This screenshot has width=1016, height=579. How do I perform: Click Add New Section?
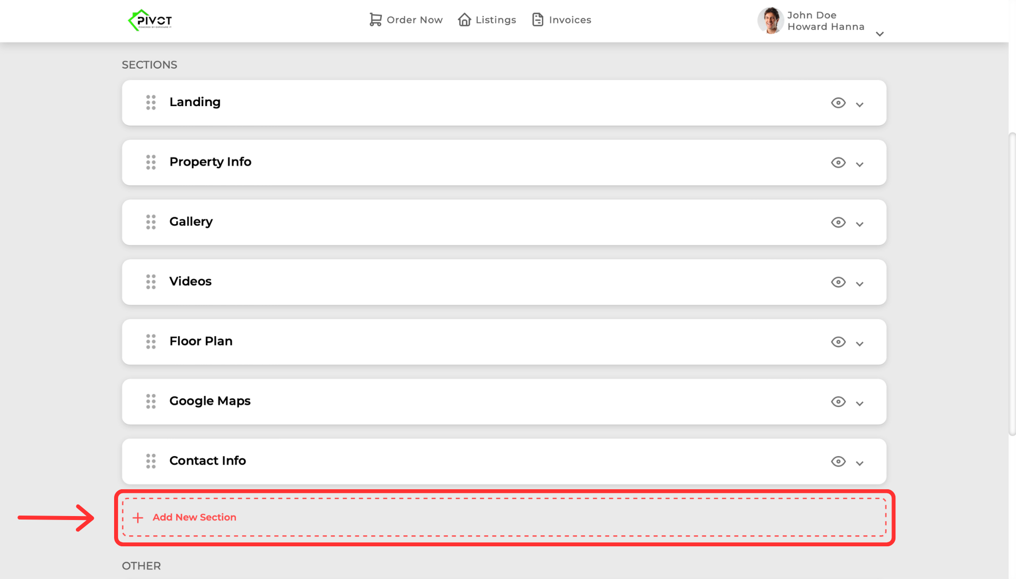(x=194, y=517)
